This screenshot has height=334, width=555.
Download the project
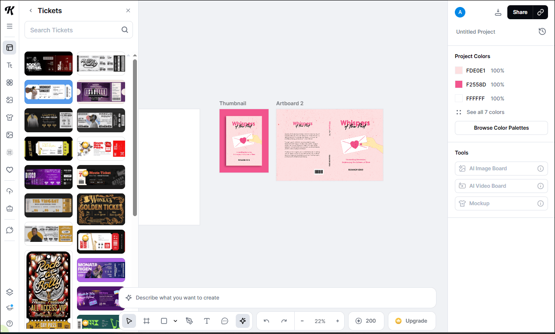coord(498,12)
